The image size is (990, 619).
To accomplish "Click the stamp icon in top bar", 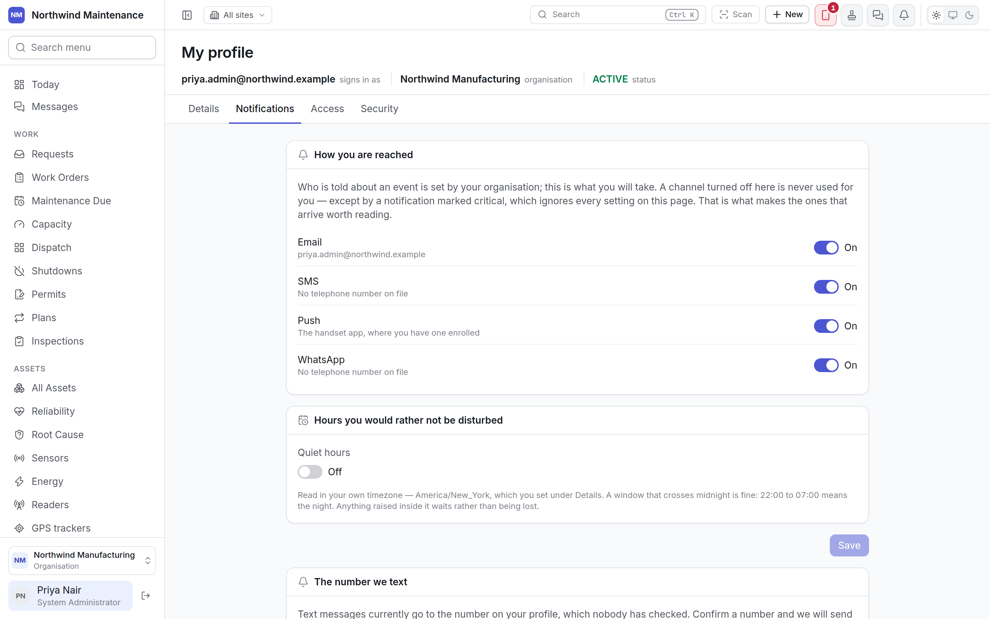I will (852, 15).
